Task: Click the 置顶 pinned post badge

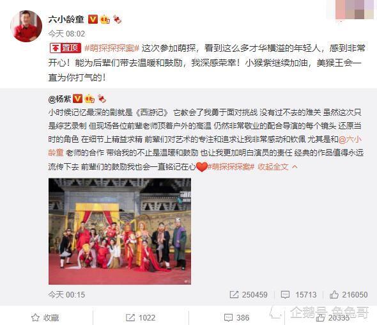Action: coord(65,48)
